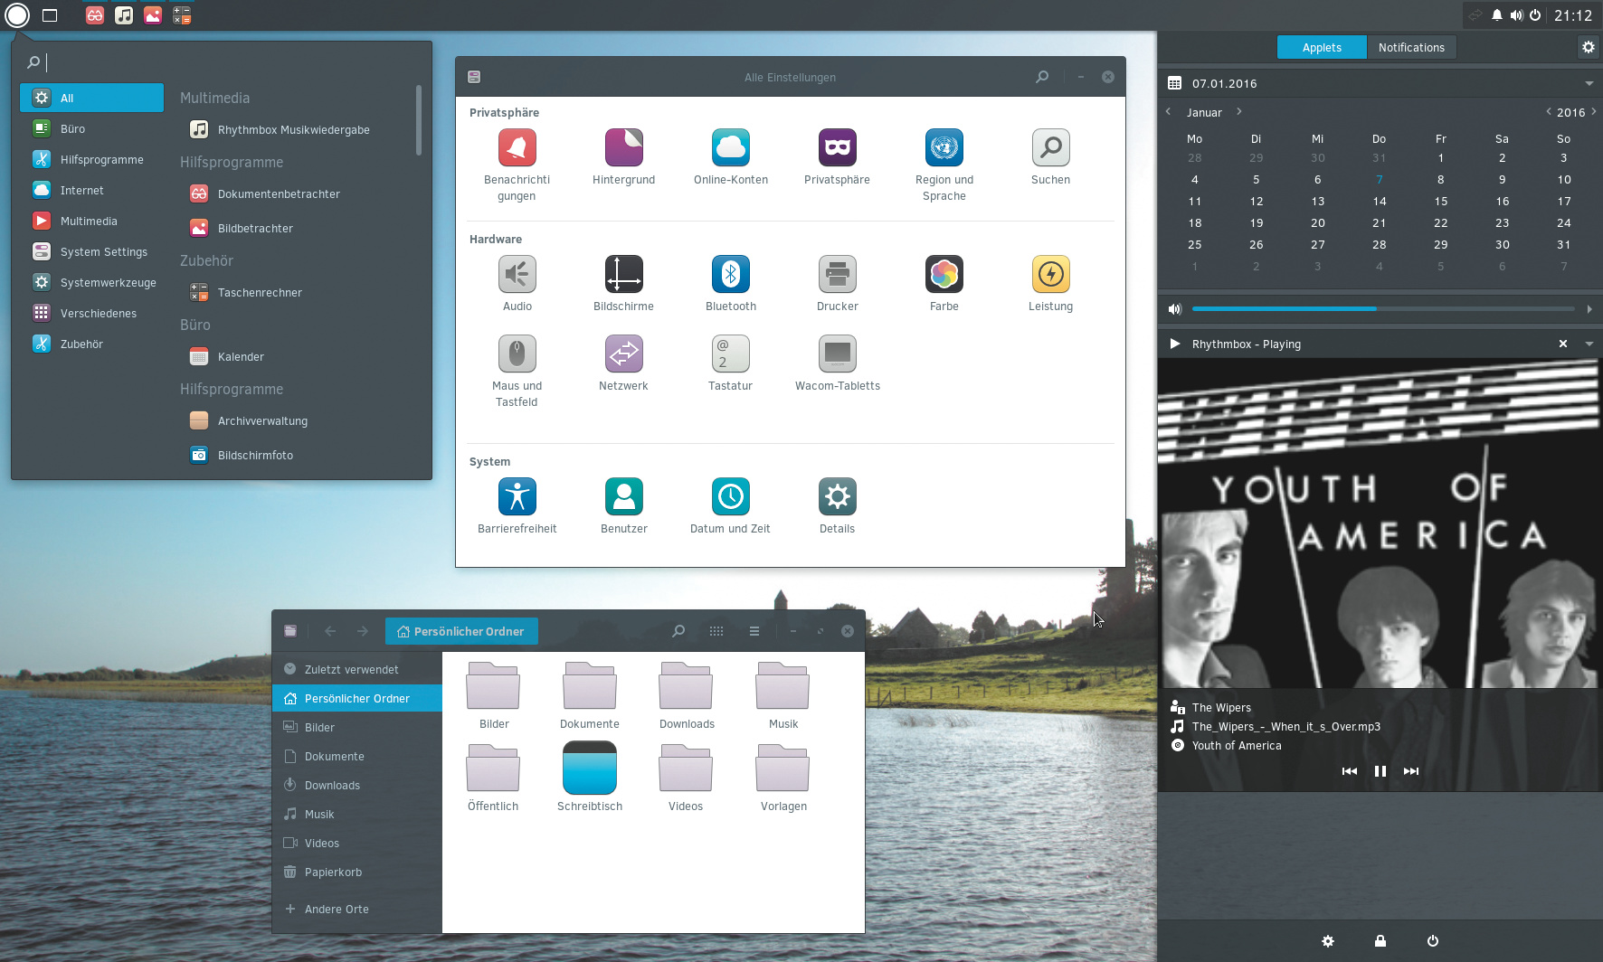Skip to the next track

click(1410, 771)
